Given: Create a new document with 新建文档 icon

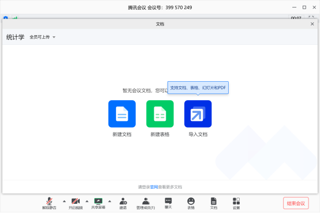Looking at the screenshot, I should 122,114.
